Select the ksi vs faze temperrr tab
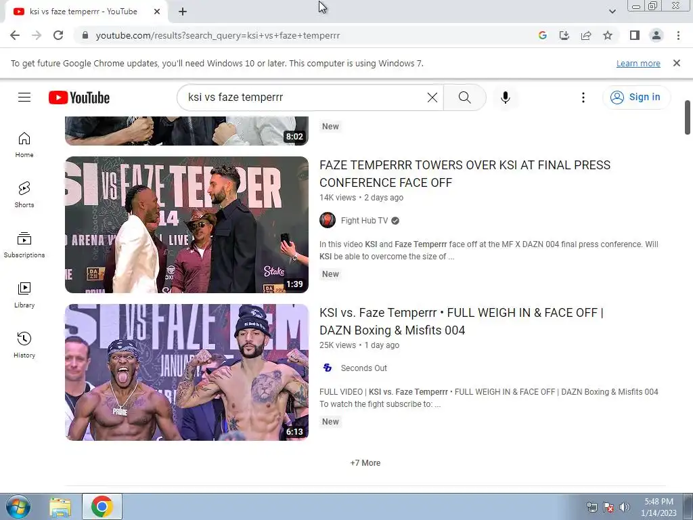Viewport: 693px width, 520px height. 86,12
